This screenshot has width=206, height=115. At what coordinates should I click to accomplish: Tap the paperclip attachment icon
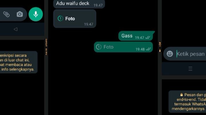(x=6, y=14)
